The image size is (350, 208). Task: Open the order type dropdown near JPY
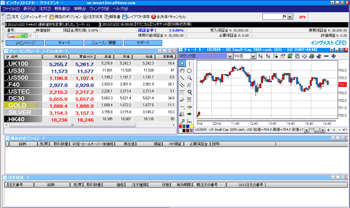click(x=290, y=17)
